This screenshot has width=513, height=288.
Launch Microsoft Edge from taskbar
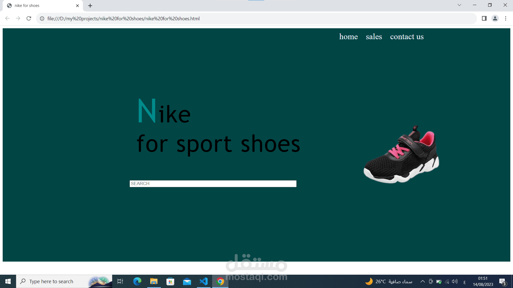[137, 281]
